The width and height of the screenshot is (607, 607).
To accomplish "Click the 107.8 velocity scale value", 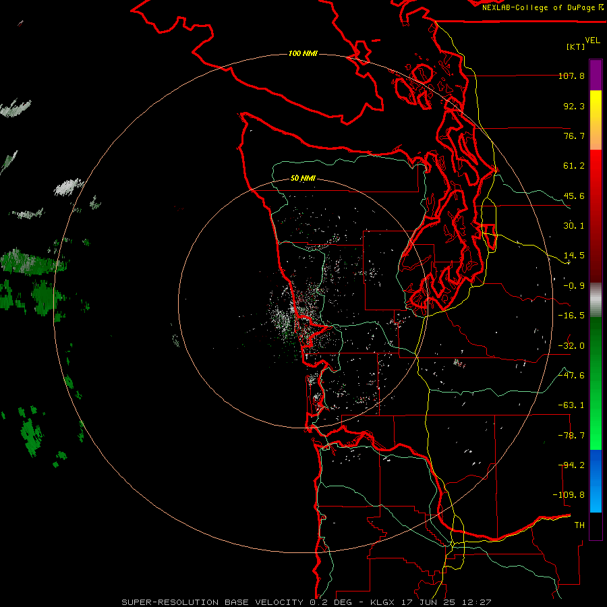I will point(571,76).
